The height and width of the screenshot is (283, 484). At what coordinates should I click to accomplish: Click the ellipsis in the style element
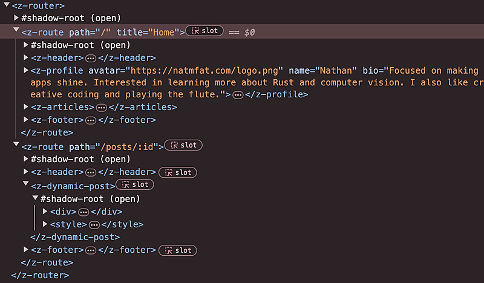(x=94, y=224)
